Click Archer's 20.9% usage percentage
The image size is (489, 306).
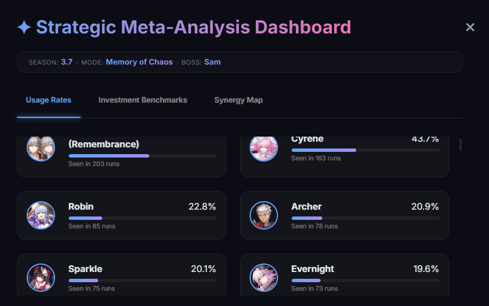coord(425,206)
